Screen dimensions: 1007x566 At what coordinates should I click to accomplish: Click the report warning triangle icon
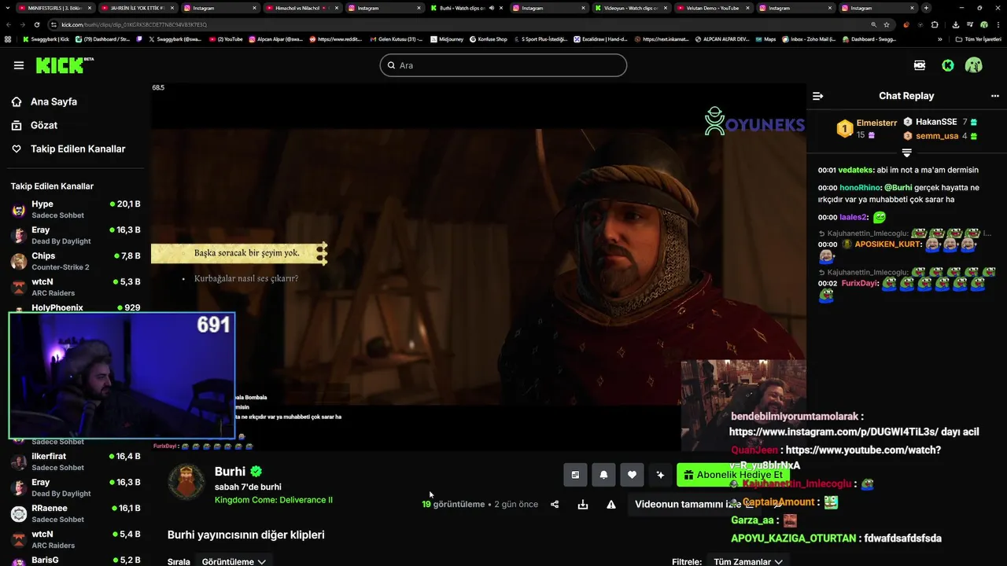tap(611, 505)
